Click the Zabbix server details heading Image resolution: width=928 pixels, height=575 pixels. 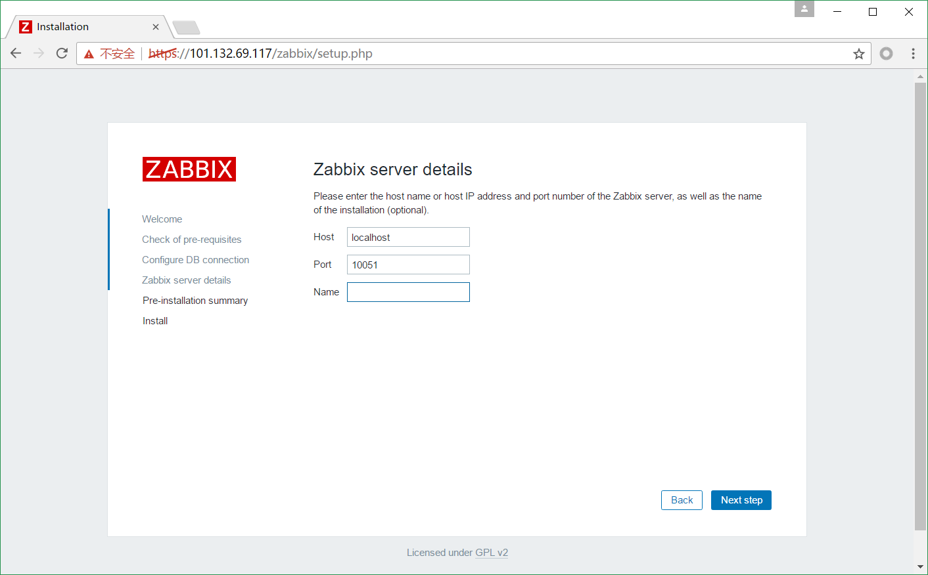(x=393, y=169)
